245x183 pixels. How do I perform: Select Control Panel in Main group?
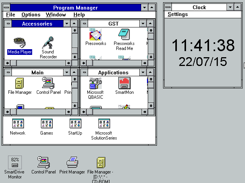48,83
